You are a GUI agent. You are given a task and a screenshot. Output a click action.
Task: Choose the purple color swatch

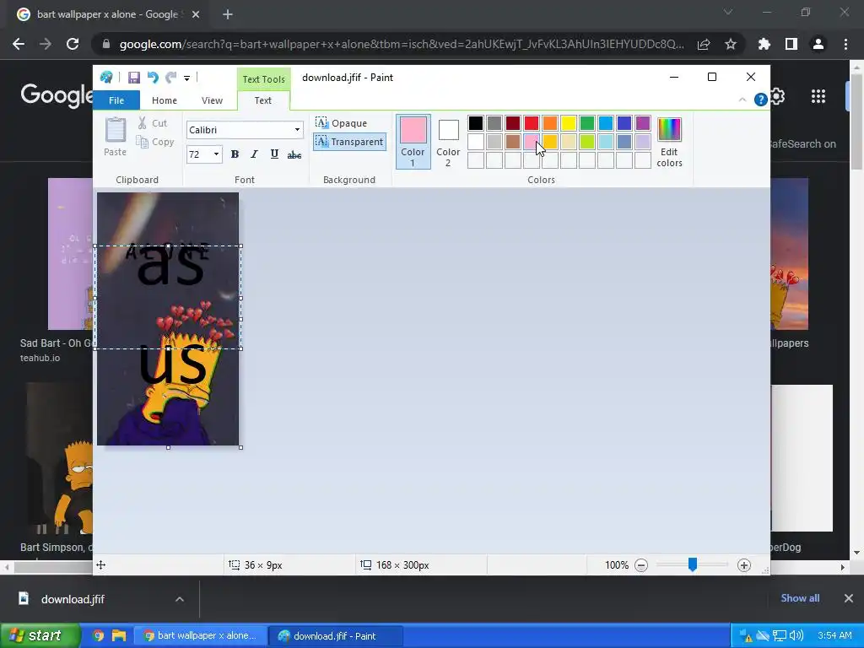click(642, 123)
